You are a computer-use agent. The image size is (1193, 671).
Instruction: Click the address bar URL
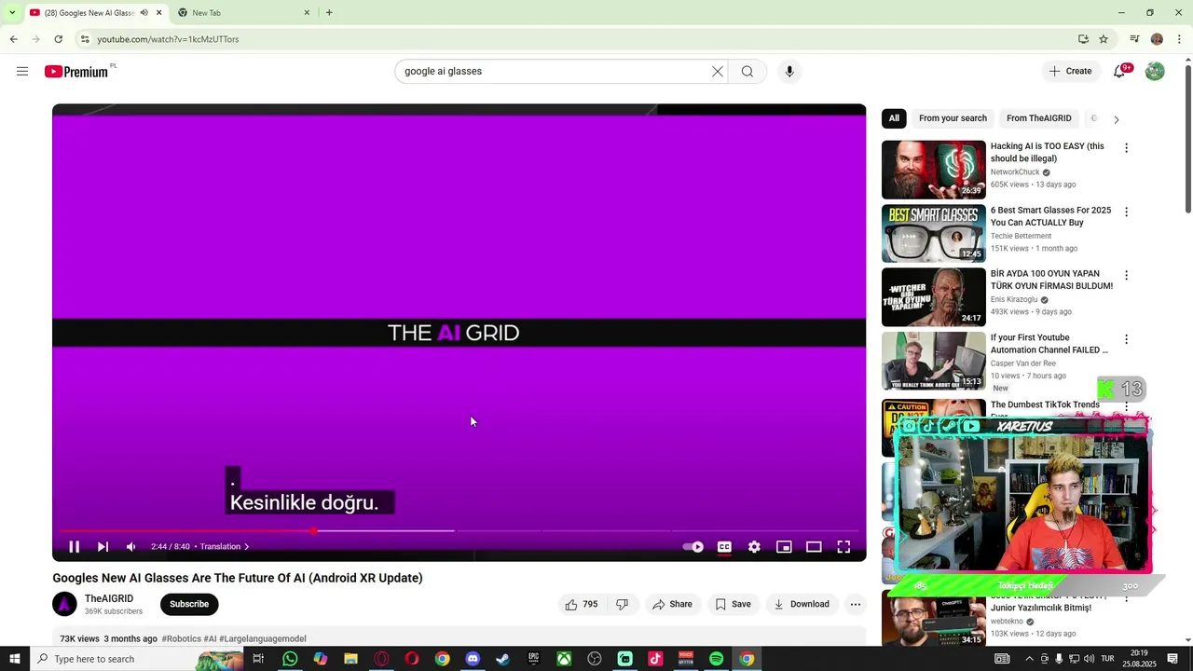point(168,39)
